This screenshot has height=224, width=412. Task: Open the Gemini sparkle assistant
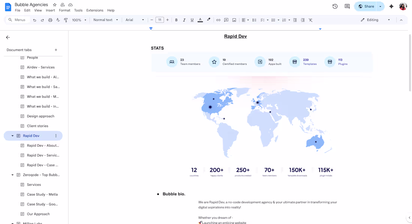point(391,6)
